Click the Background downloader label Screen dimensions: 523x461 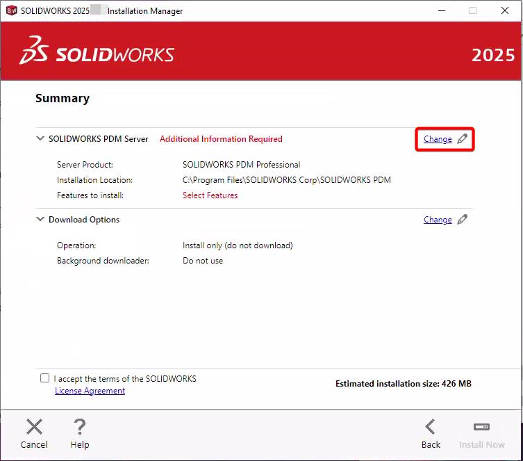[x=103, y=261]
